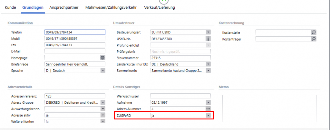Click into the Telefon input field
Screen dimensions: 330x130
coord(75,32)
